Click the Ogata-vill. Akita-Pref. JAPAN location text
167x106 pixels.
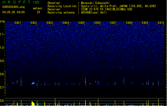118,6
